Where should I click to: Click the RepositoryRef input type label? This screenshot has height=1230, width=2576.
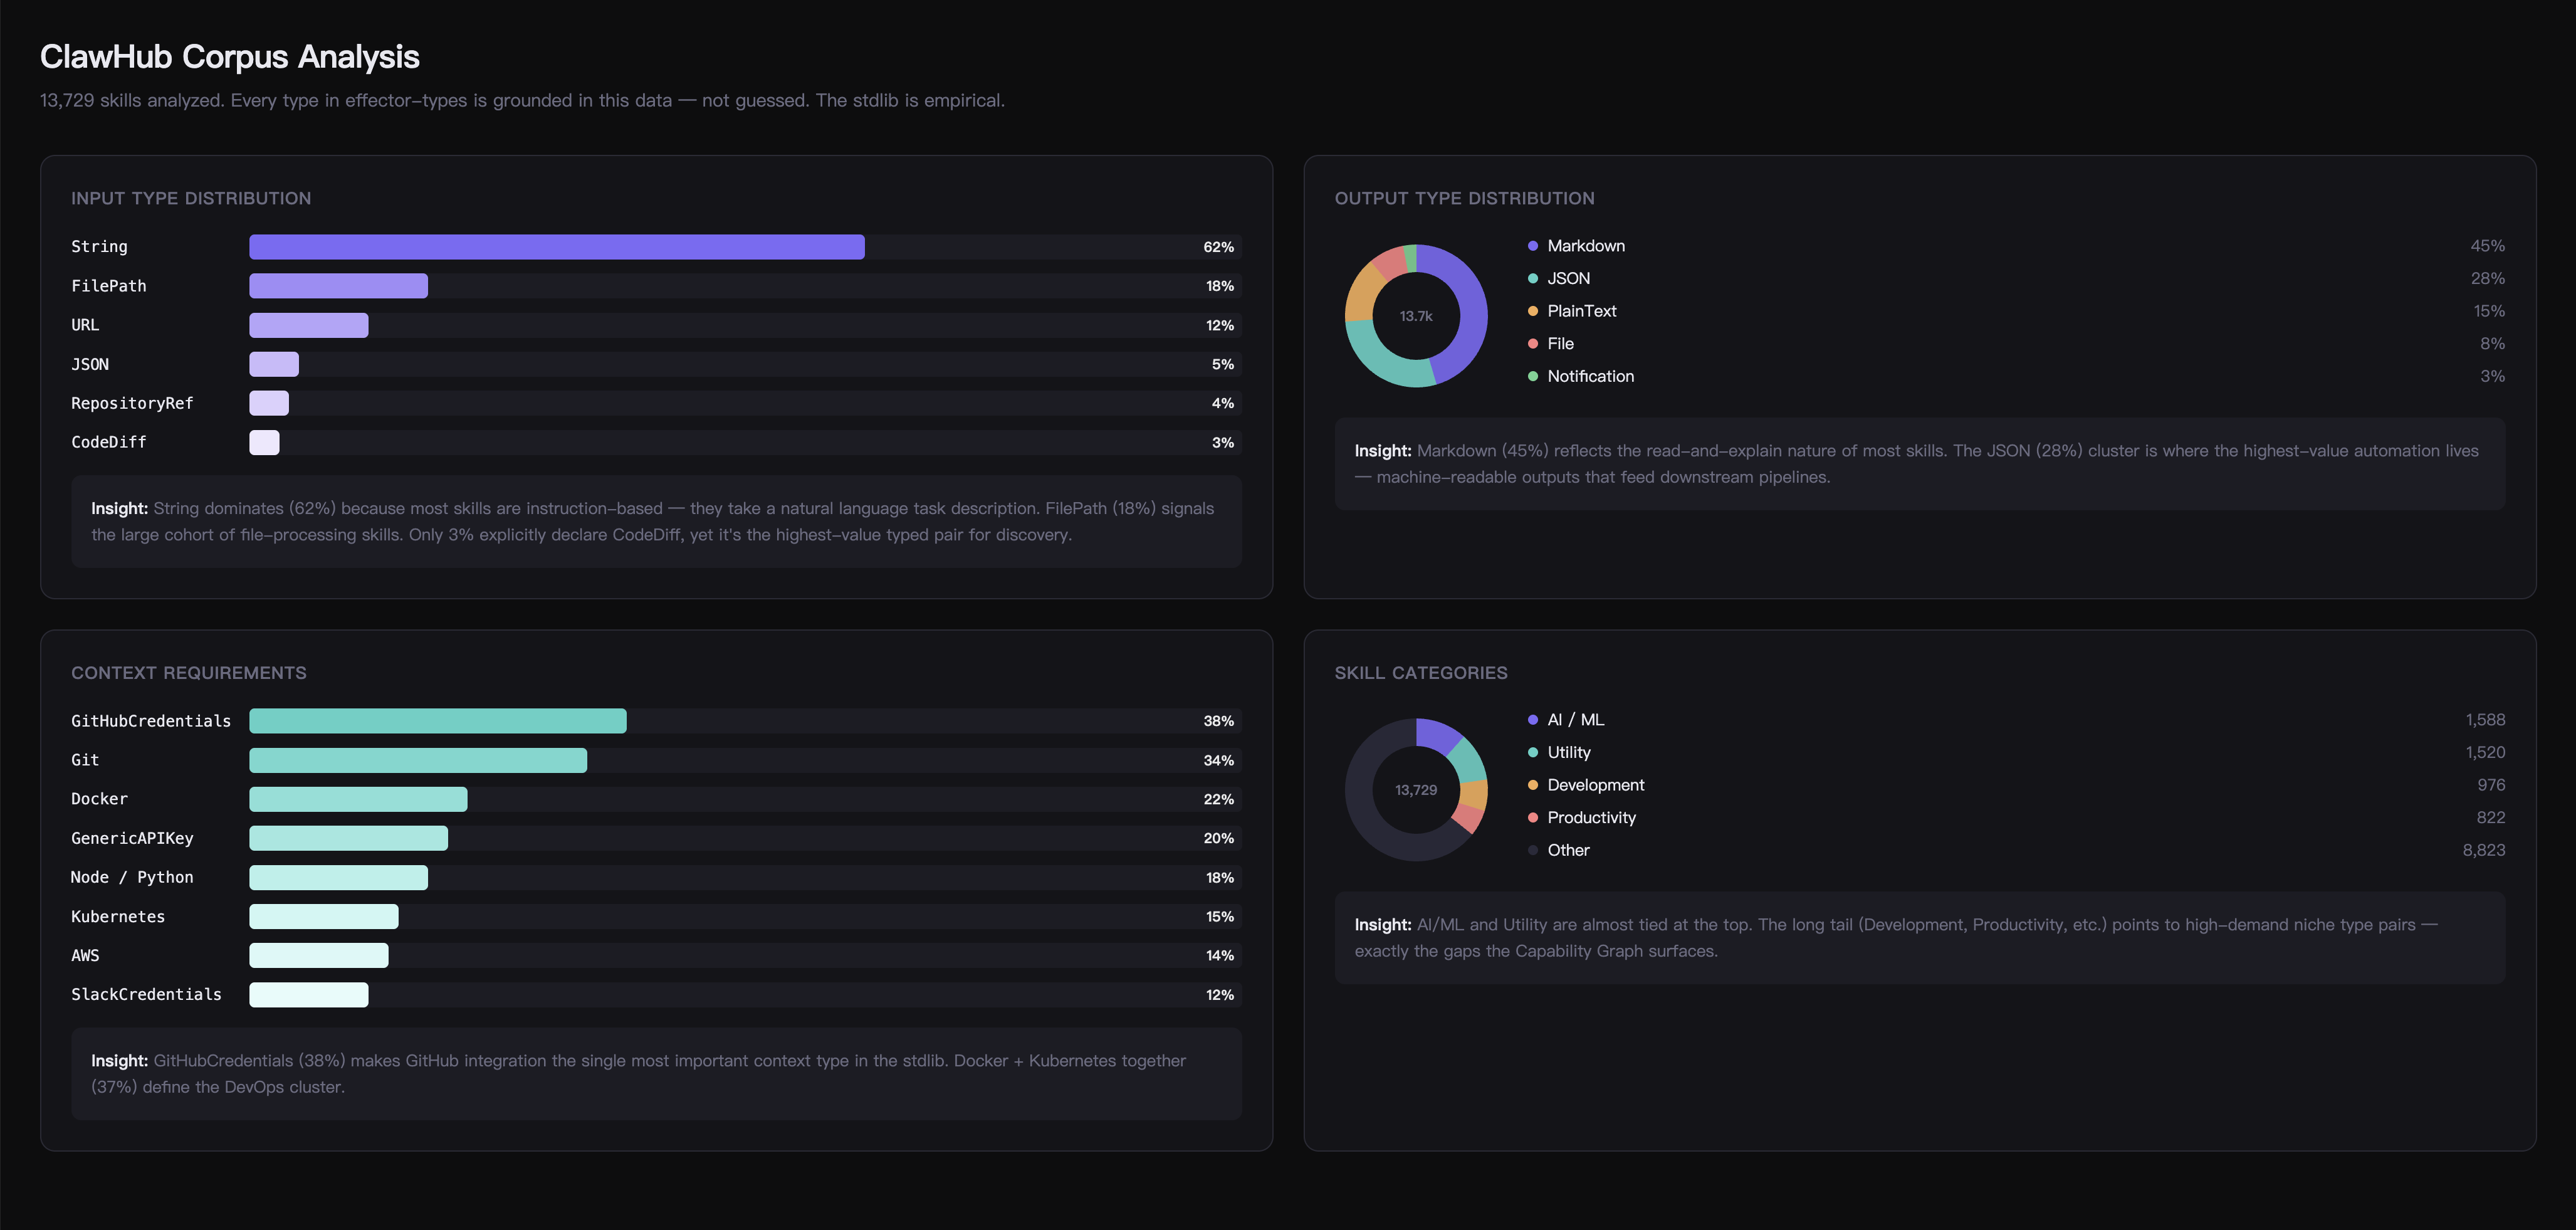click(132, 403)
